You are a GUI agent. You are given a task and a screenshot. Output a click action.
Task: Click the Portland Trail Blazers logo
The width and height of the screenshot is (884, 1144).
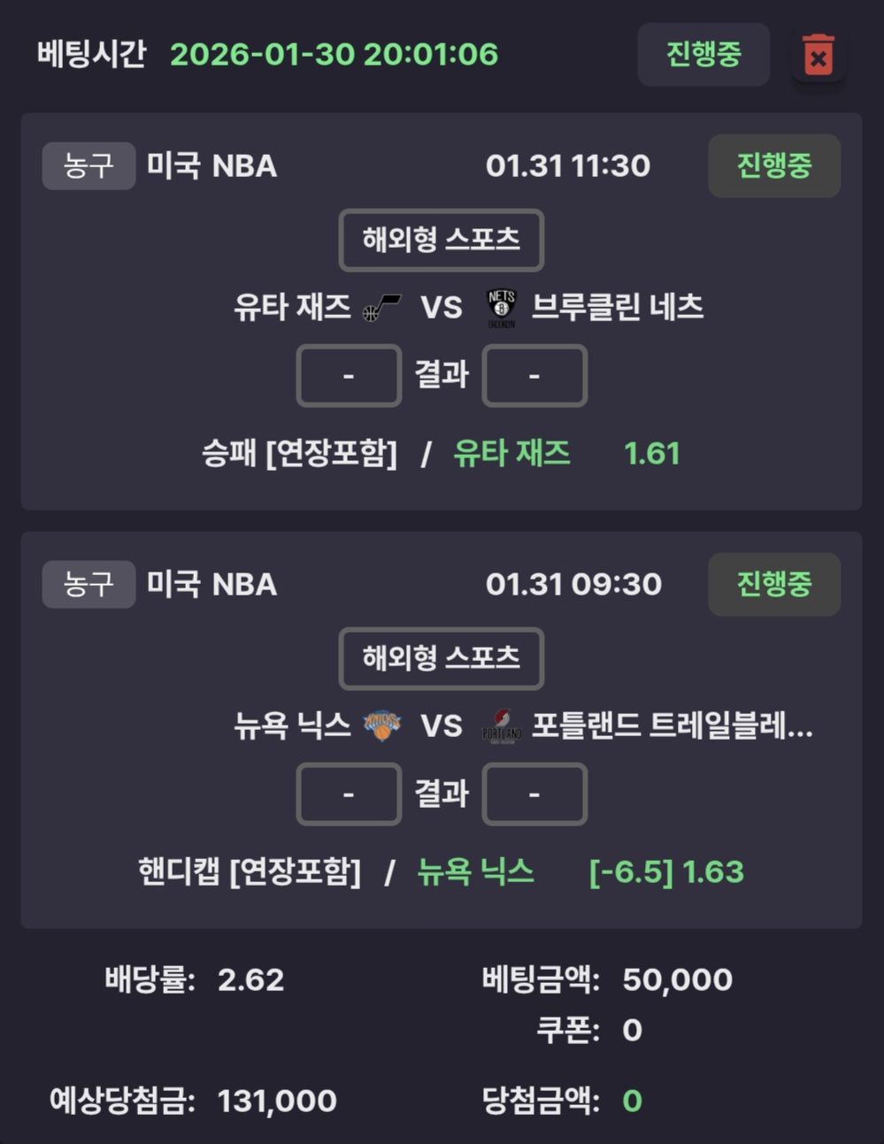pyautogui.click(x=501, y=726)
